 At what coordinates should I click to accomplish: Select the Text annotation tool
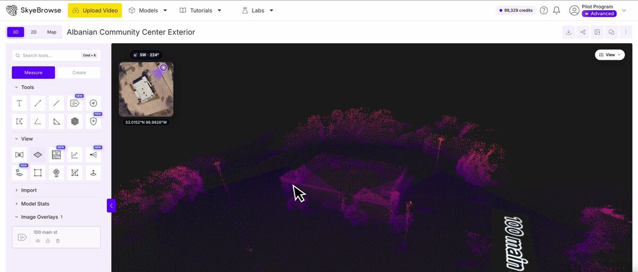click(19, 103)
